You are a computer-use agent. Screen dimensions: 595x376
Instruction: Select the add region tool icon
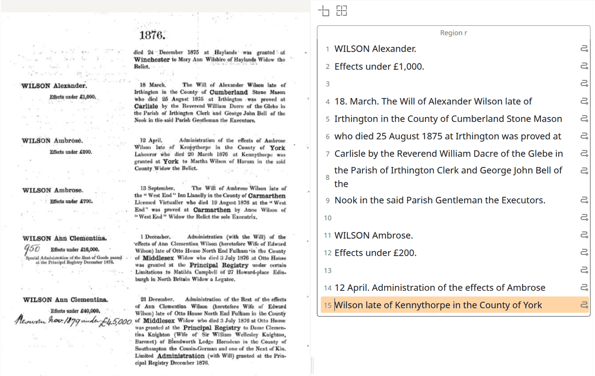tap(324, 10)
